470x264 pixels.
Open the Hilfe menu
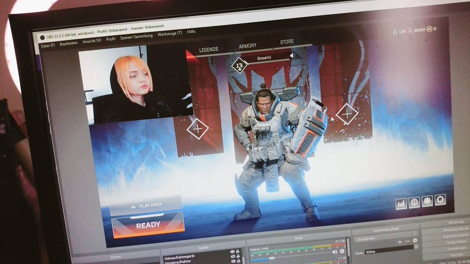point(191,32)
